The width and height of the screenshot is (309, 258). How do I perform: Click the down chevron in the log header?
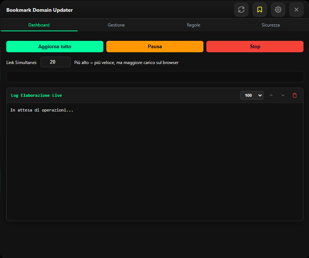283,95
